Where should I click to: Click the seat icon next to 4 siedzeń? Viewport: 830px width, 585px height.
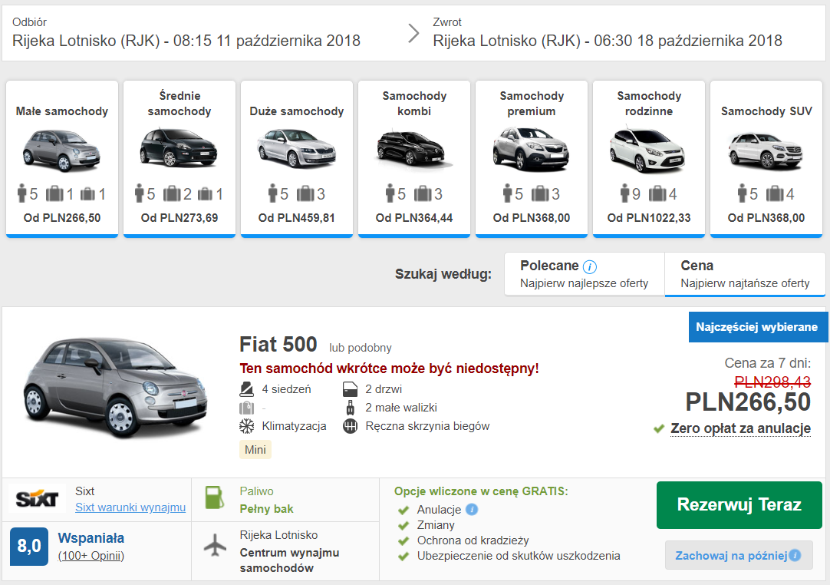coord(247,388)
